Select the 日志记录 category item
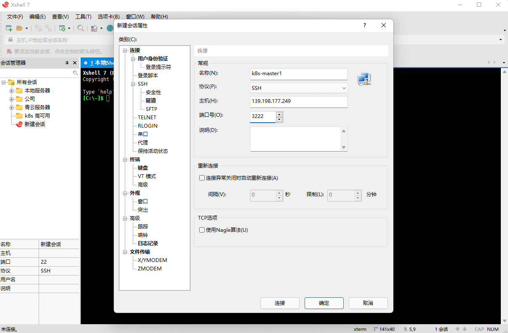The height and width of the screenshot is (333, 508). 148,243
